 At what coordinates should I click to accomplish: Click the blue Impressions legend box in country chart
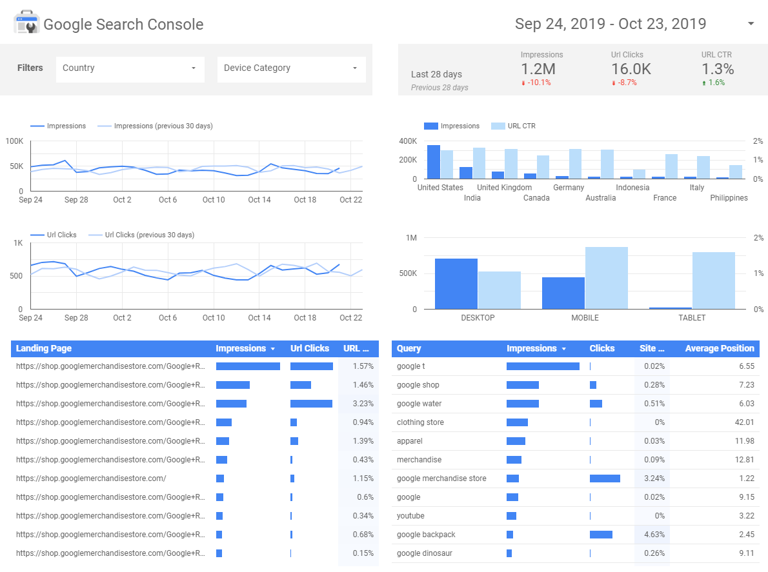click(431, 126)
